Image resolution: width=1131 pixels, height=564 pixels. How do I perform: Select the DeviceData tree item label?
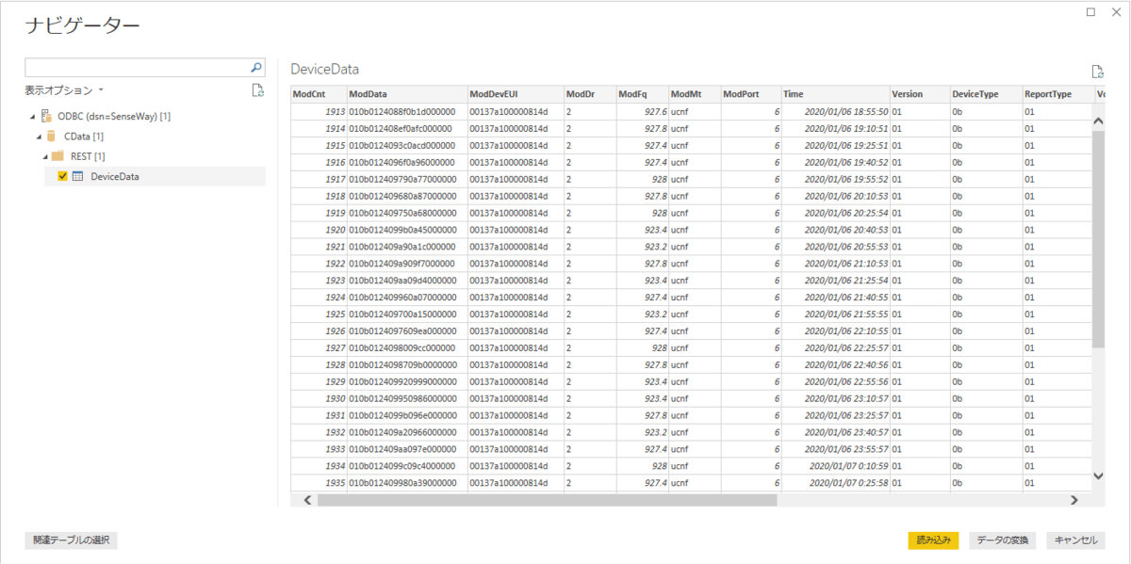coord(115,176)
